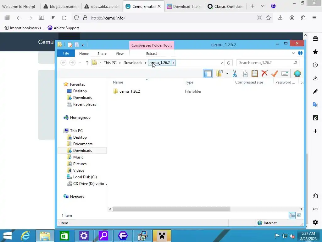Open the Floorp downloads toolbar icon
322x242 pixels.
point(280,18)
